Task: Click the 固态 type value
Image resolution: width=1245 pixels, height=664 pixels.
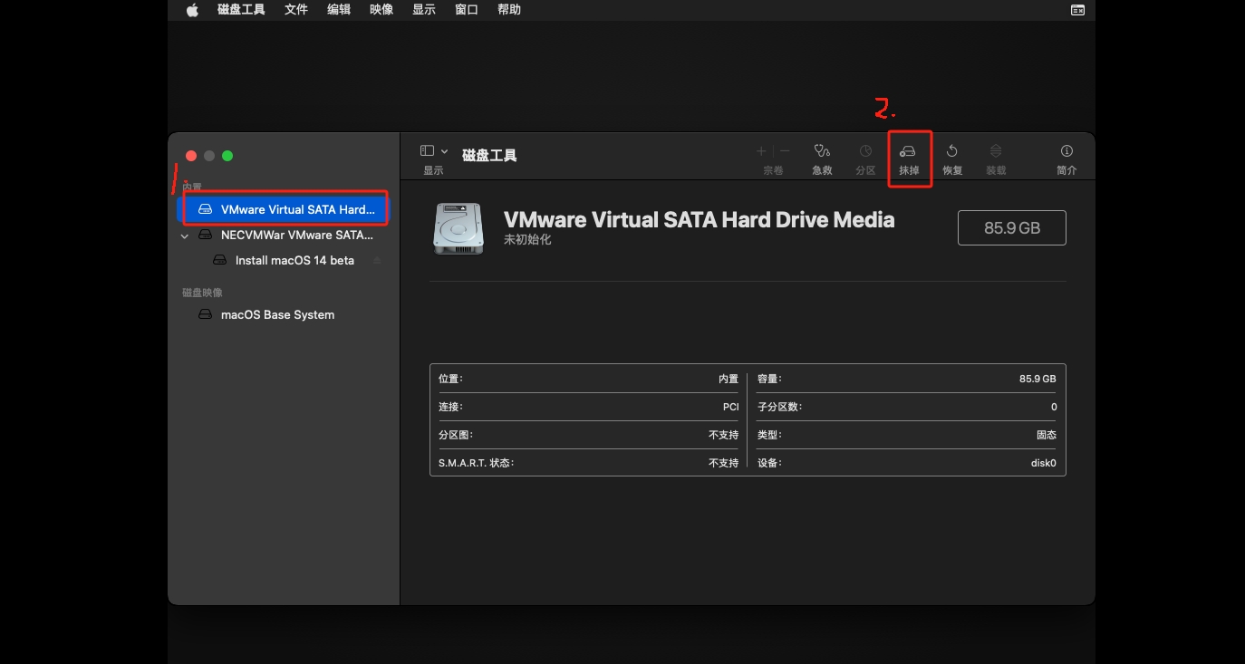Action: pyautogui.click(x=1047, y=435)
